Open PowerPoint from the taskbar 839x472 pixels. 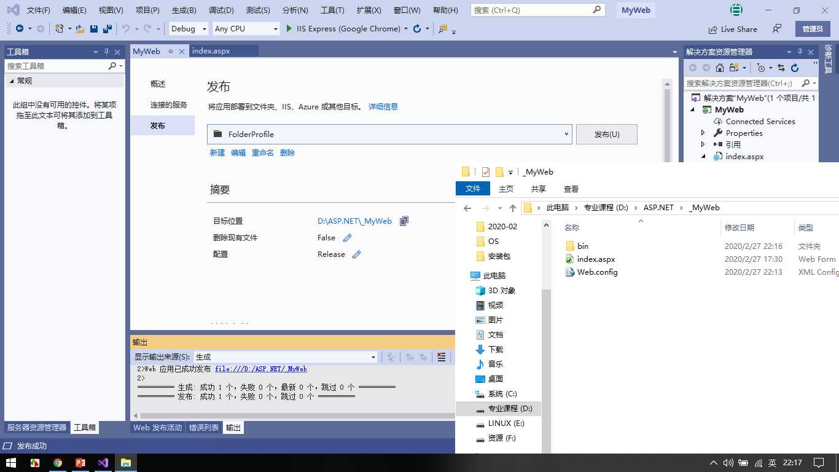[x=80, y=463]
